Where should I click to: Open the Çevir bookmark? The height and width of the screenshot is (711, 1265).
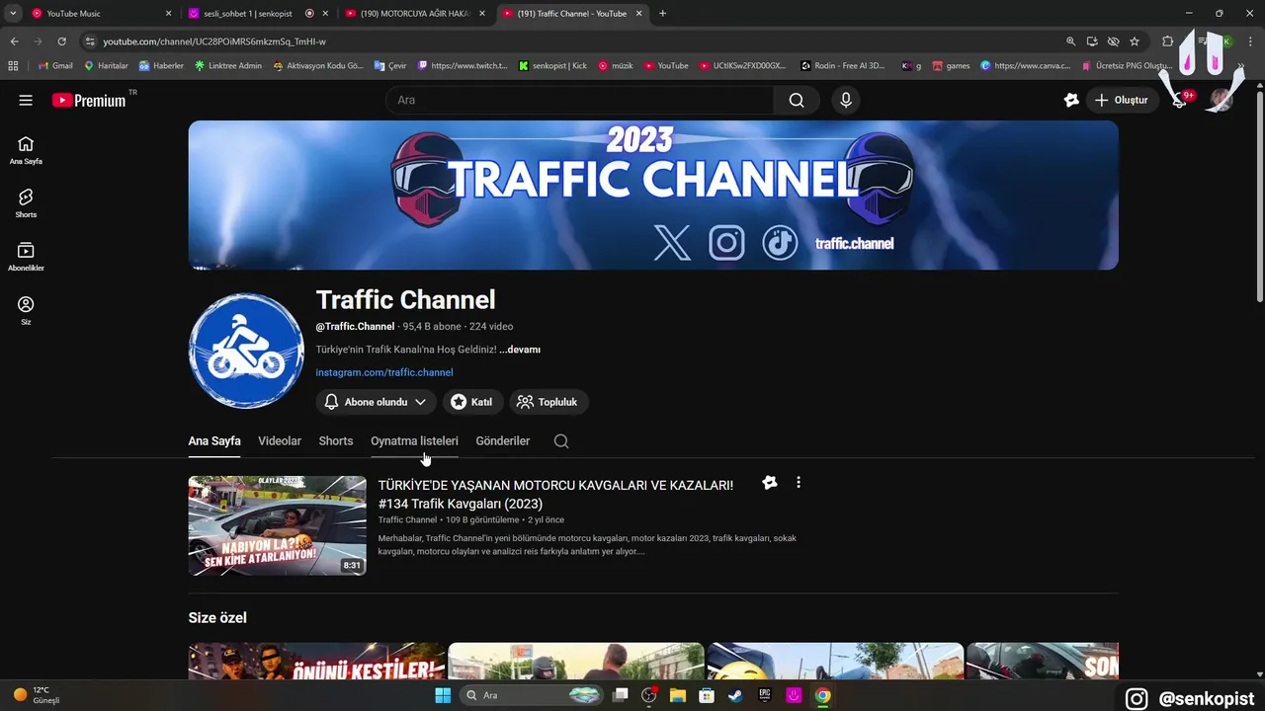coord(390,66)
